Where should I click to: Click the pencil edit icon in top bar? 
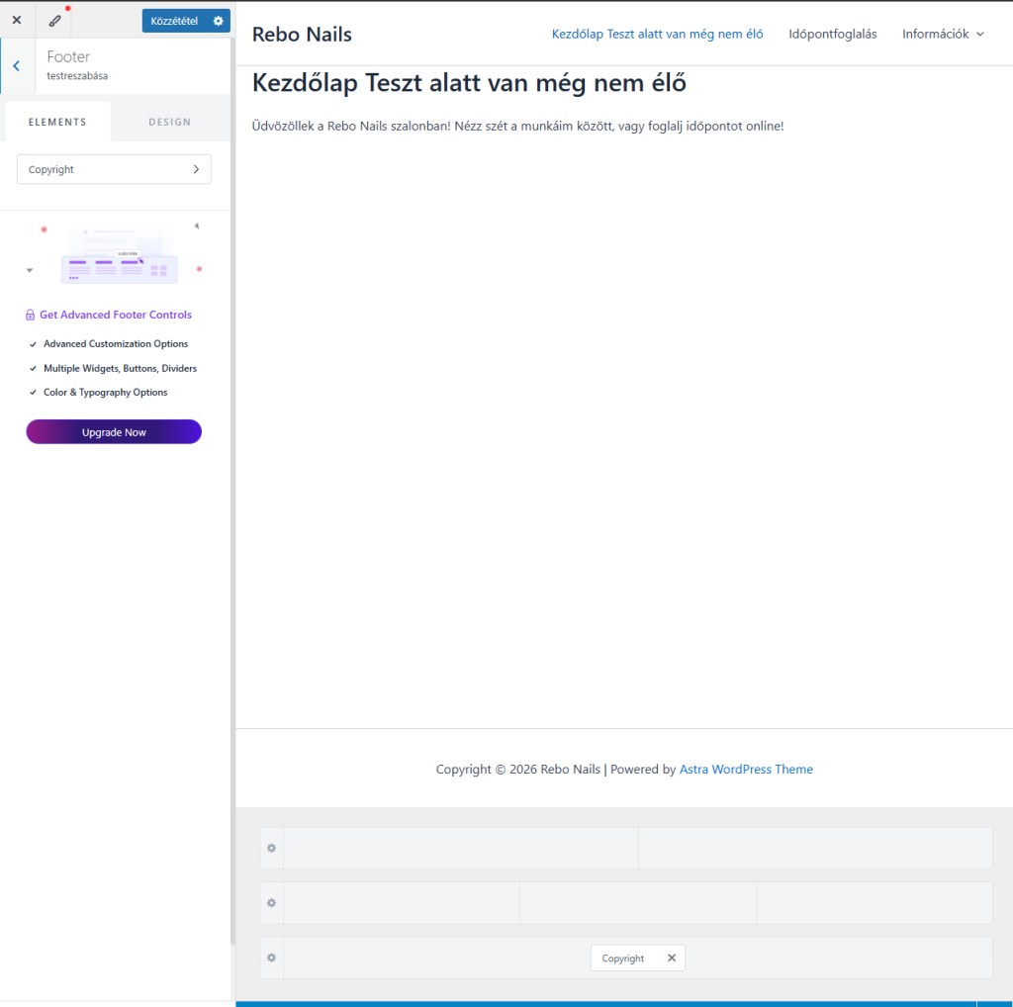[x=54, y=20]
